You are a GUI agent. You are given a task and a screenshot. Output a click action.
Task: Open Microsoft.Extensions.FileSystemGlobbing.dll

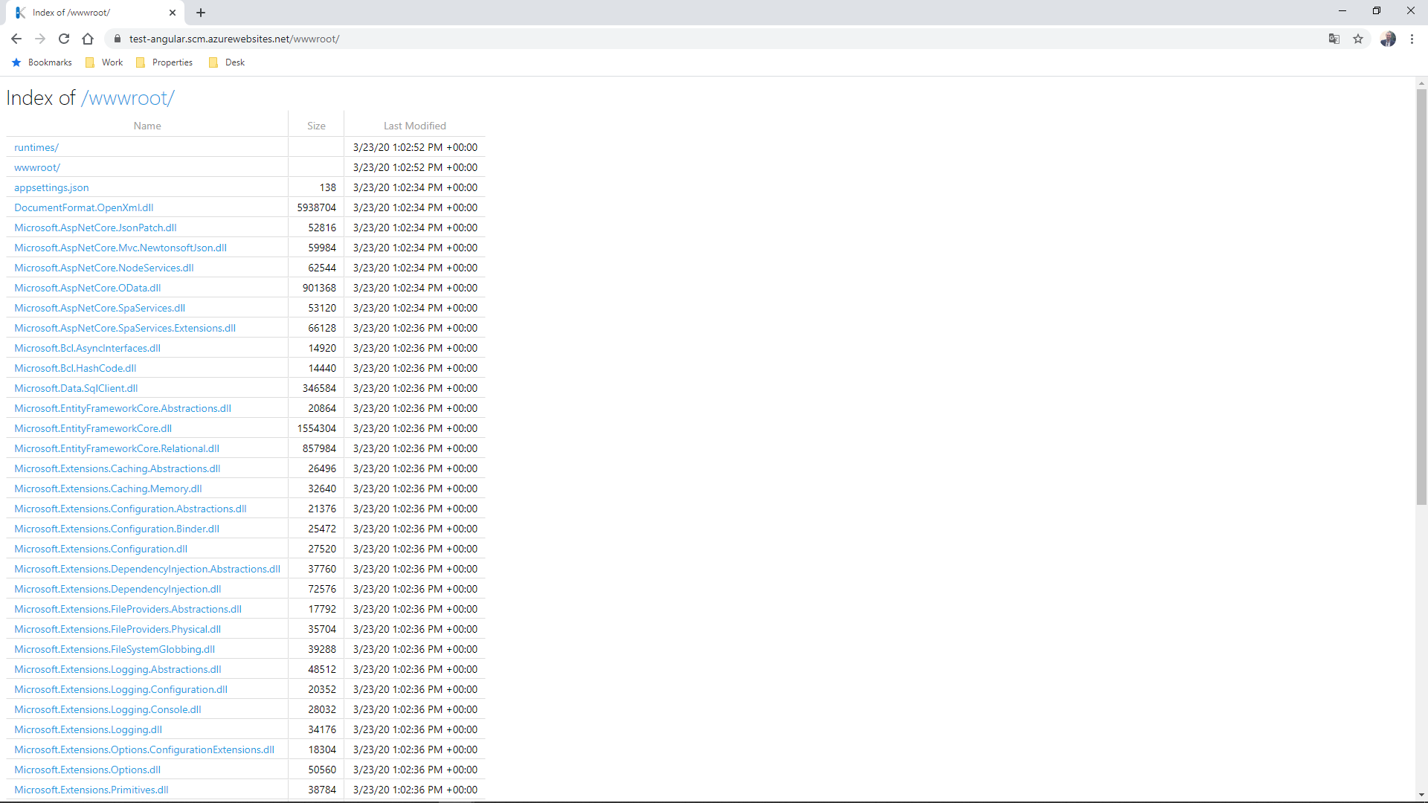(x=115, y=649)
